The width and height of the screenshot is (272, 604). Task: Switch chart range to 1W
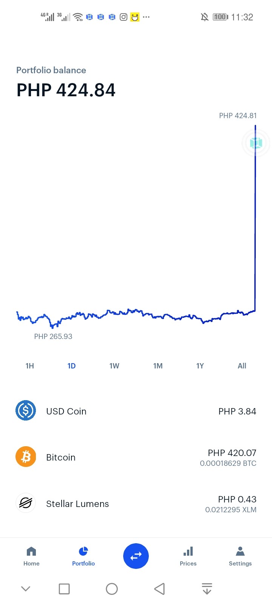[114, 366]
